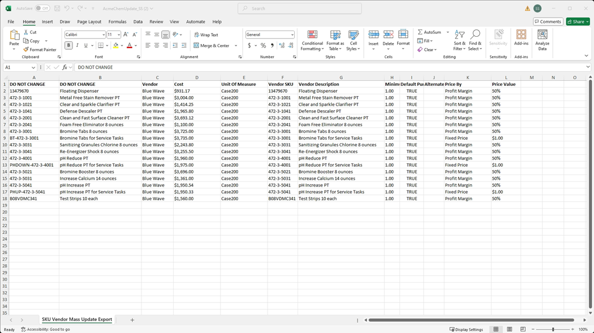Apply Comma Style format
Screen dimensions: 594x333
click(x=272, y=45)
